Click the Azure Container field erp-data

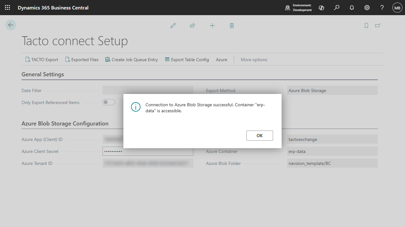click(x=332, y=151)
